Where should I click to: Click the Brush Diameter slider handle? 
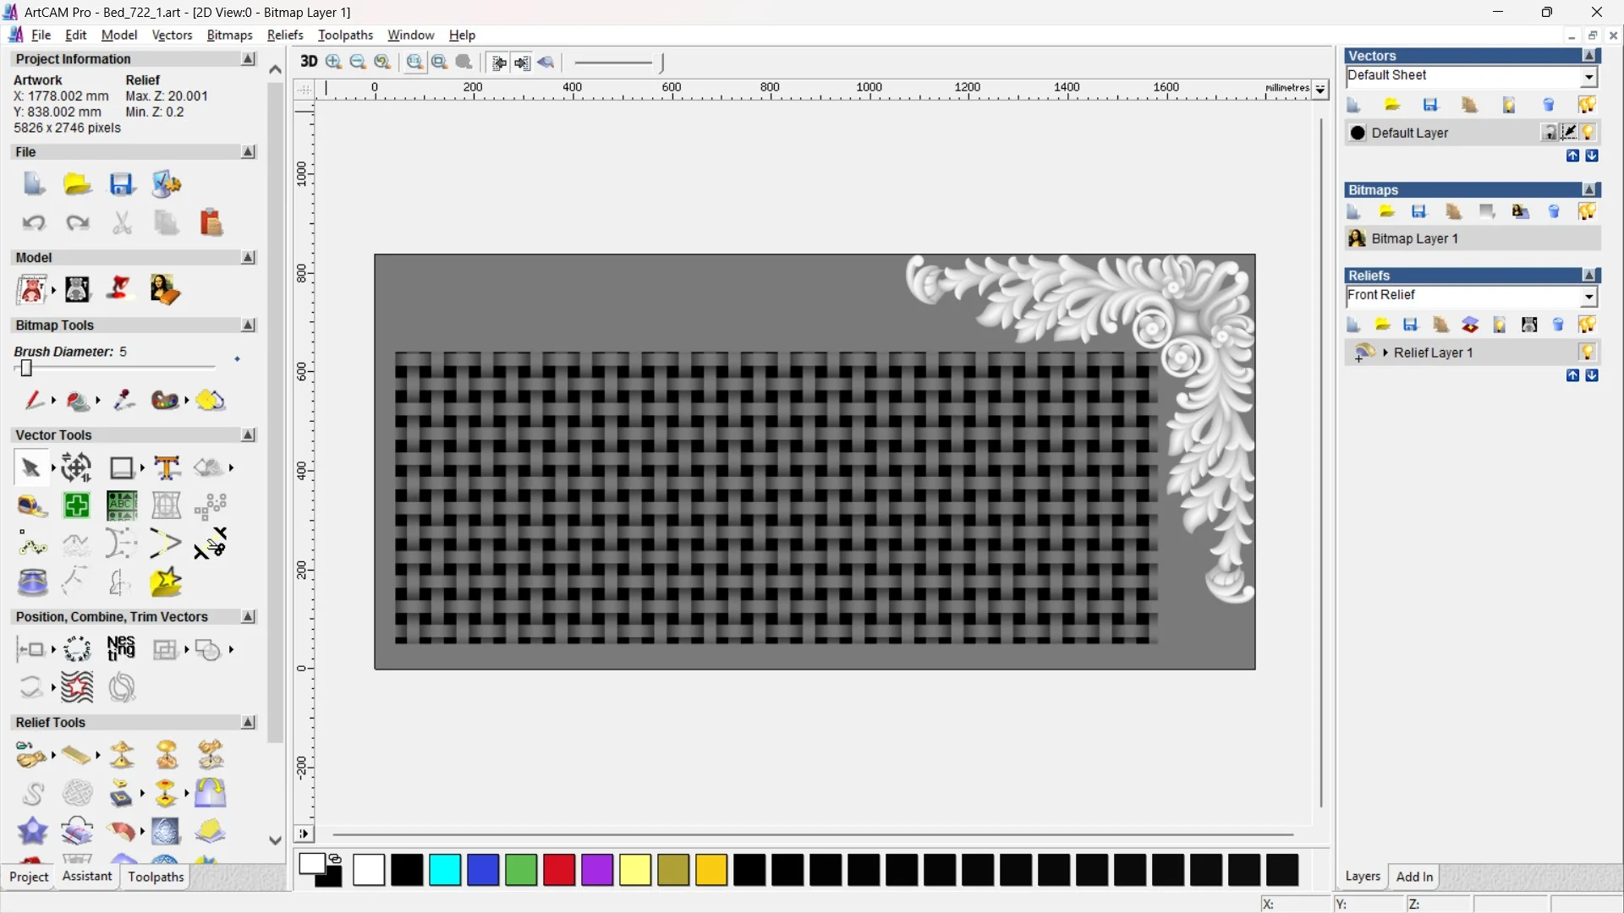click(26, 368)
